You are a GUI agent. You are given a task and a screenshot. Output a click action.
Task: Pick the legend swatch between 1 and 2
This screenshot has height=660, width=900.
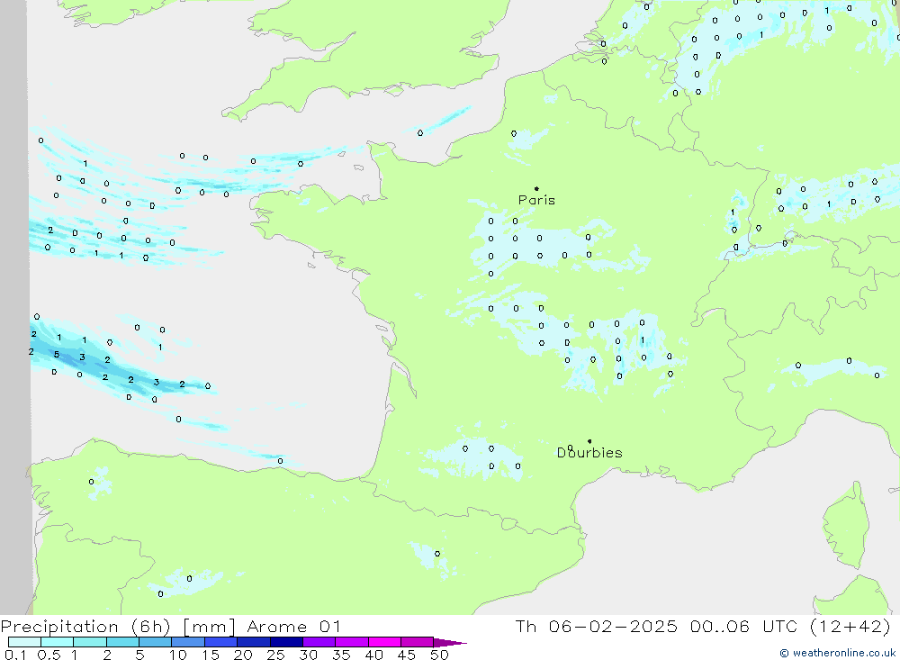coord(89,642)
